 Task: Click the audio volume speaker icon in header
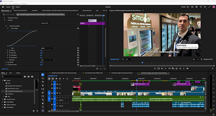[205, 7]
